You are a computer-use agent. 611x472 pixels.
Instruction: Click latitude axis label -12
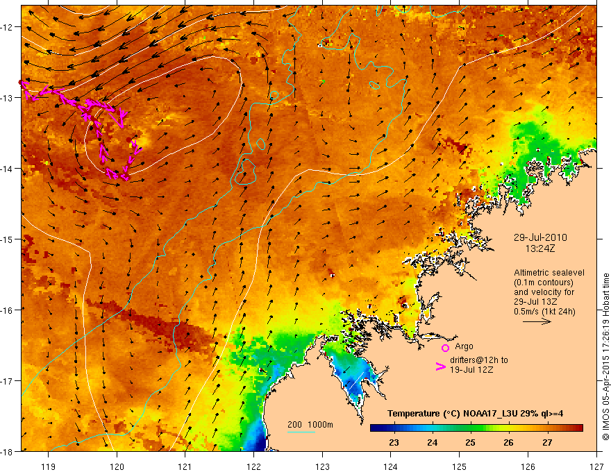(8, 27)
